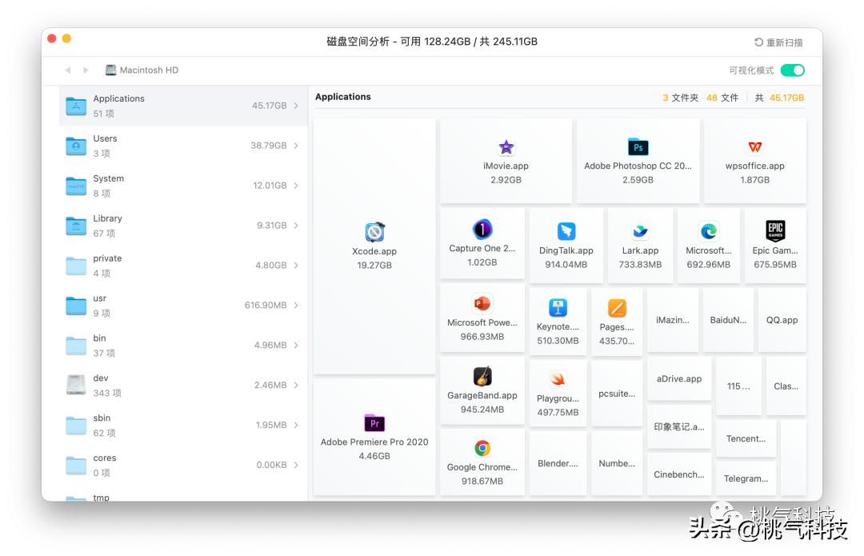The width and height of the screenshot is (864, 556).
Task: Click the wpsoffice.app icon
Action: (754, 148)
